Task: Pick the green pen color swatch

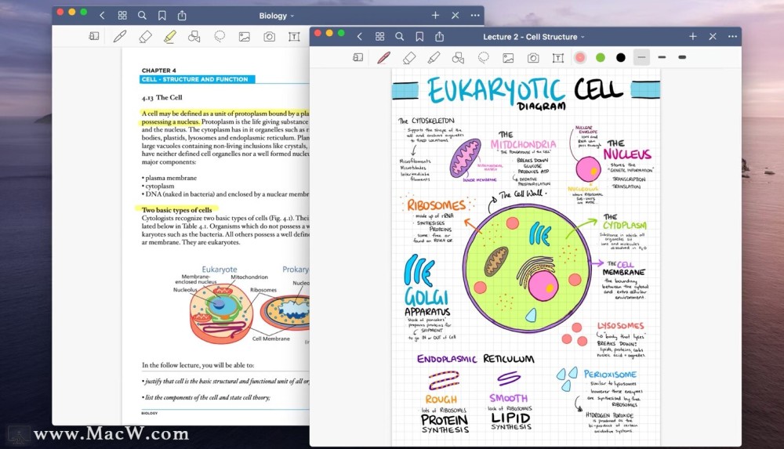Action: click(x=601, y=57)
